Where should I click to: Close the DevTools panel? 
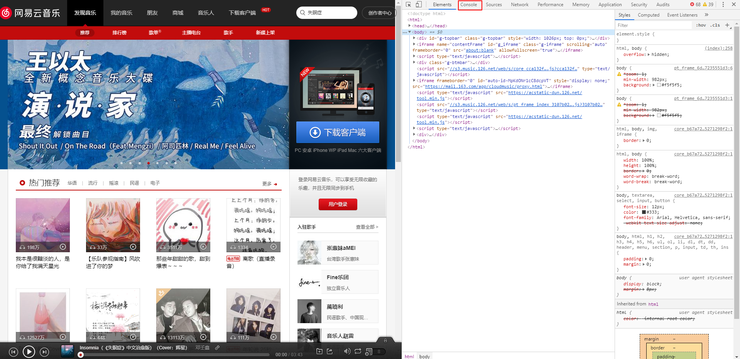[733, 5]
